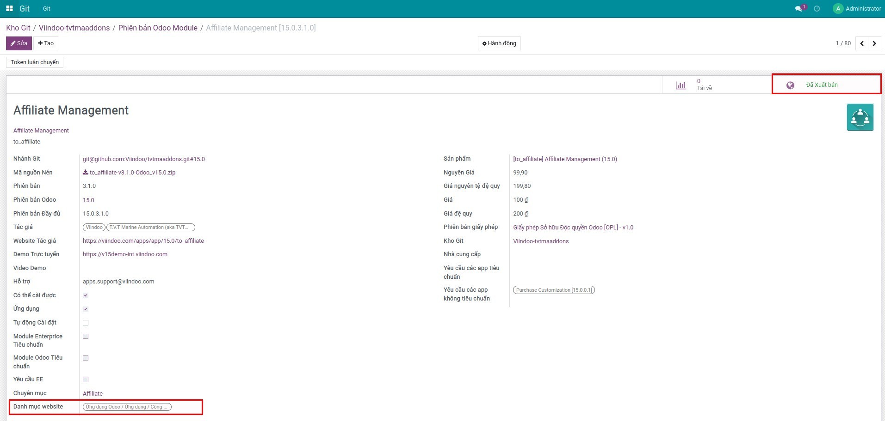This screenshot has width=885, height=421.
Task: Open the Git top menu item
Action: coord(46,9)
